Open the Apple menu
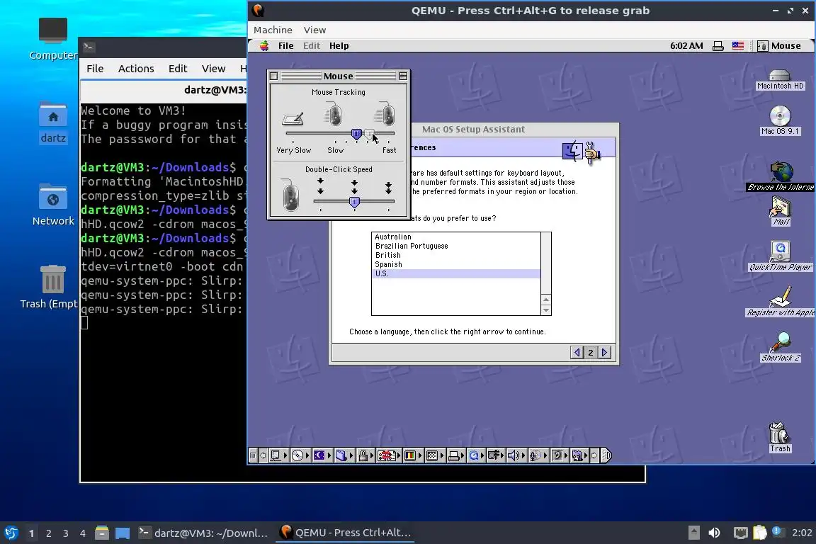 (264, 46)
